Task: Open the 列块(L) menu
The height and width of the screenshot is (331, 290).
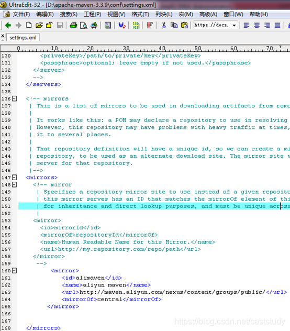Action: coord(164,14)
